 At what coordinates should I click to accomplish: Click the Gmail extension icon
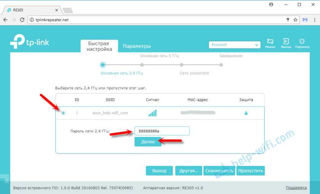click(305, 19)
